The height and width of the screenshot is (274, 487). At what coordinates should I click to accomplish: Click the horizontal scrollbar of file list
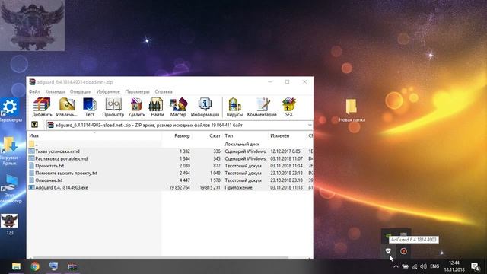[160, 257]
